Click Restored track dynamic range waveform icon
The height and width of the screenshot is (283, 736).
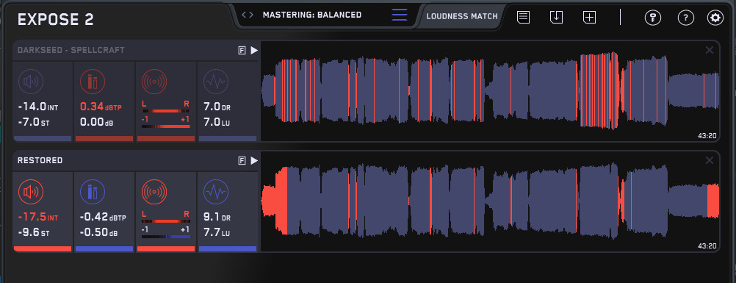coord(216,192)
